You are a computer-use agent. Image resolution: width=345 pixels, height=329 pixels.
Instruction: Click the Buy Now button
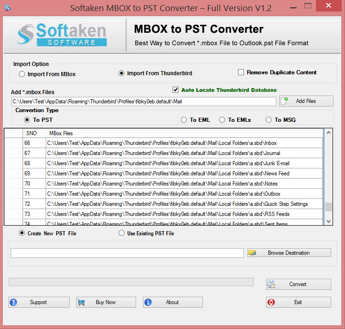[106, 302]
